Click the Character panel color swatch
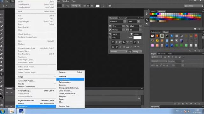The width and height of the screenshot is (204, 114). click(137, 37)
